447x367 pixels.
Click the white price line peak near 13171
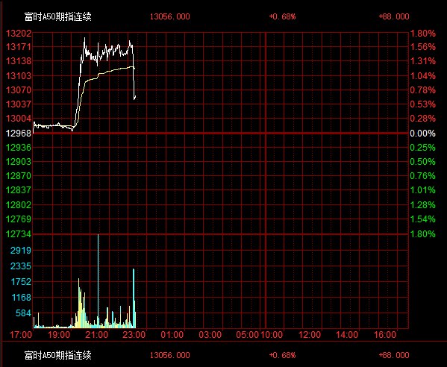(84, 38)
